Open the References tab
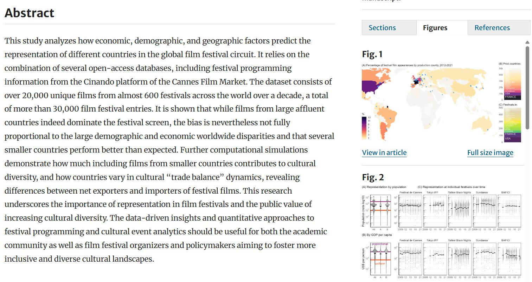Image resolution: width=532 pixels, height=282 pixels. [x=492, y=28]
